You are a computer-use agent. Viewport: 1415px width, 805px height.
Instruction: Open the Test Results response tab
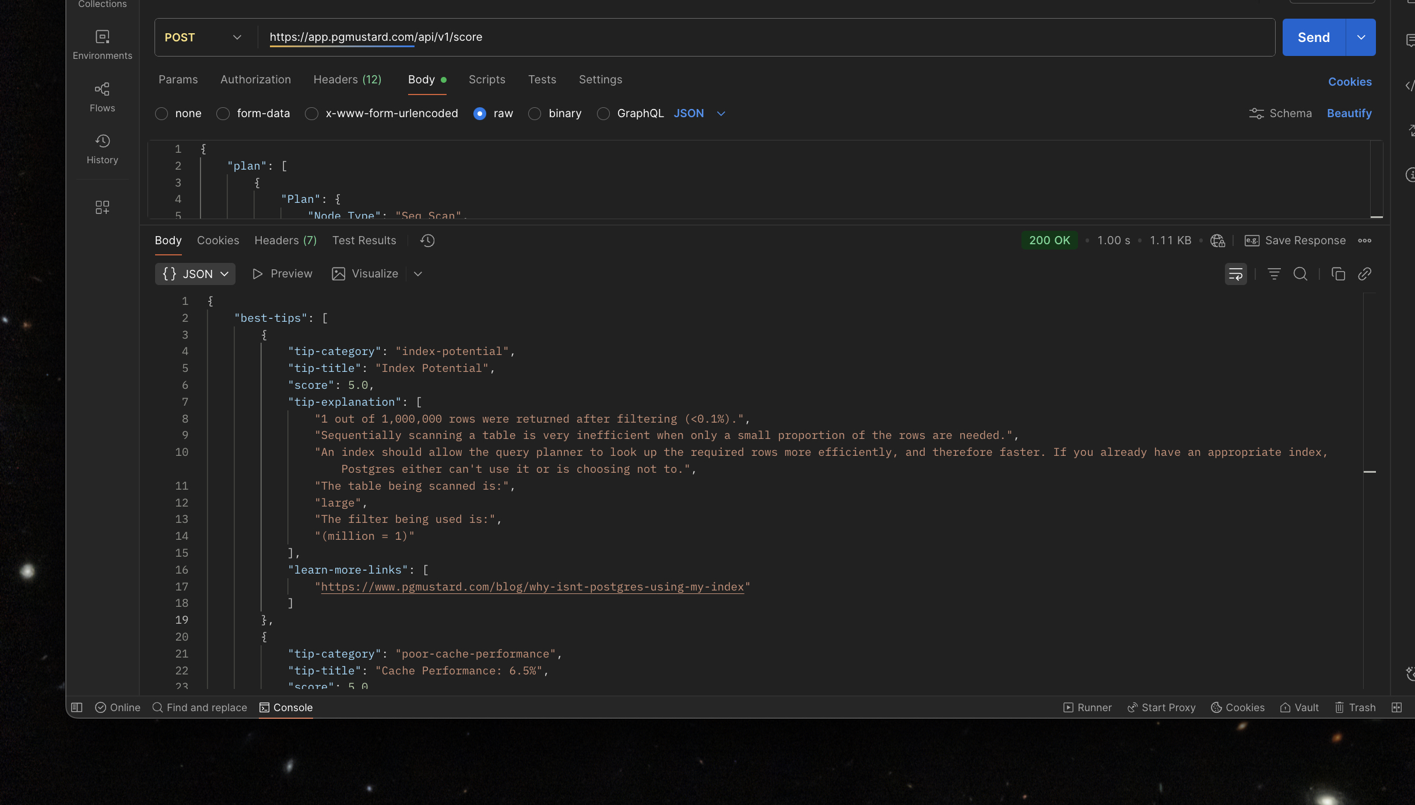(364, 240)
